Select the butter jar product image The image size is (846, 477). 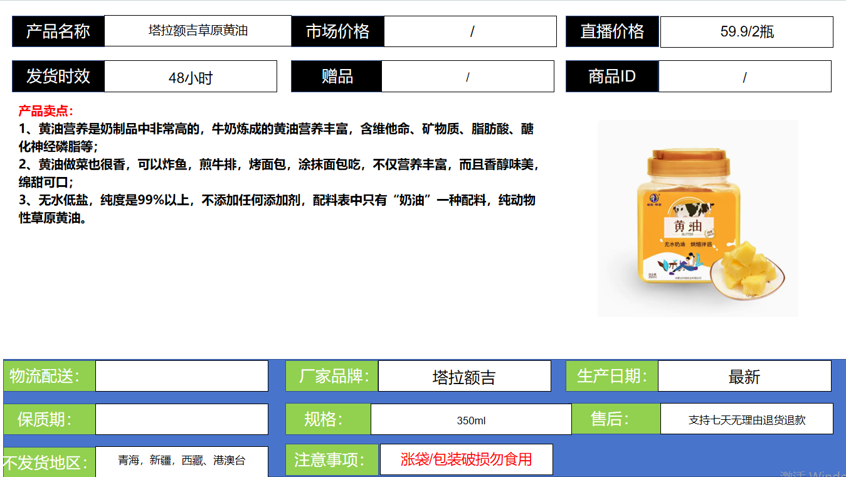point(697,218)
